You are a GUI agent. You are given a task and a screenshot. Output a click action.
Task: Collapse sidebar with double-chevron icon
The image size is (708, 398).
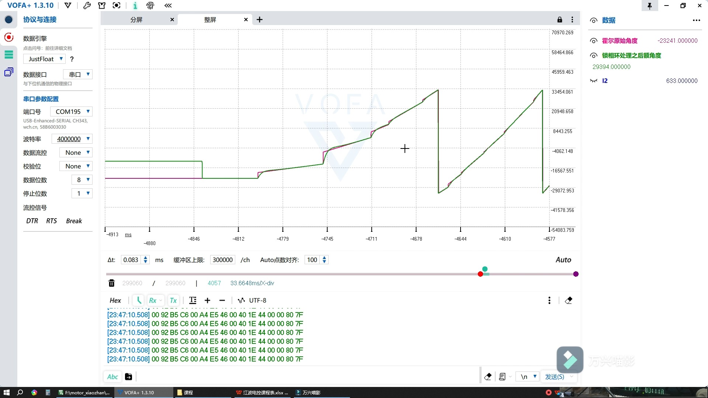168,6
